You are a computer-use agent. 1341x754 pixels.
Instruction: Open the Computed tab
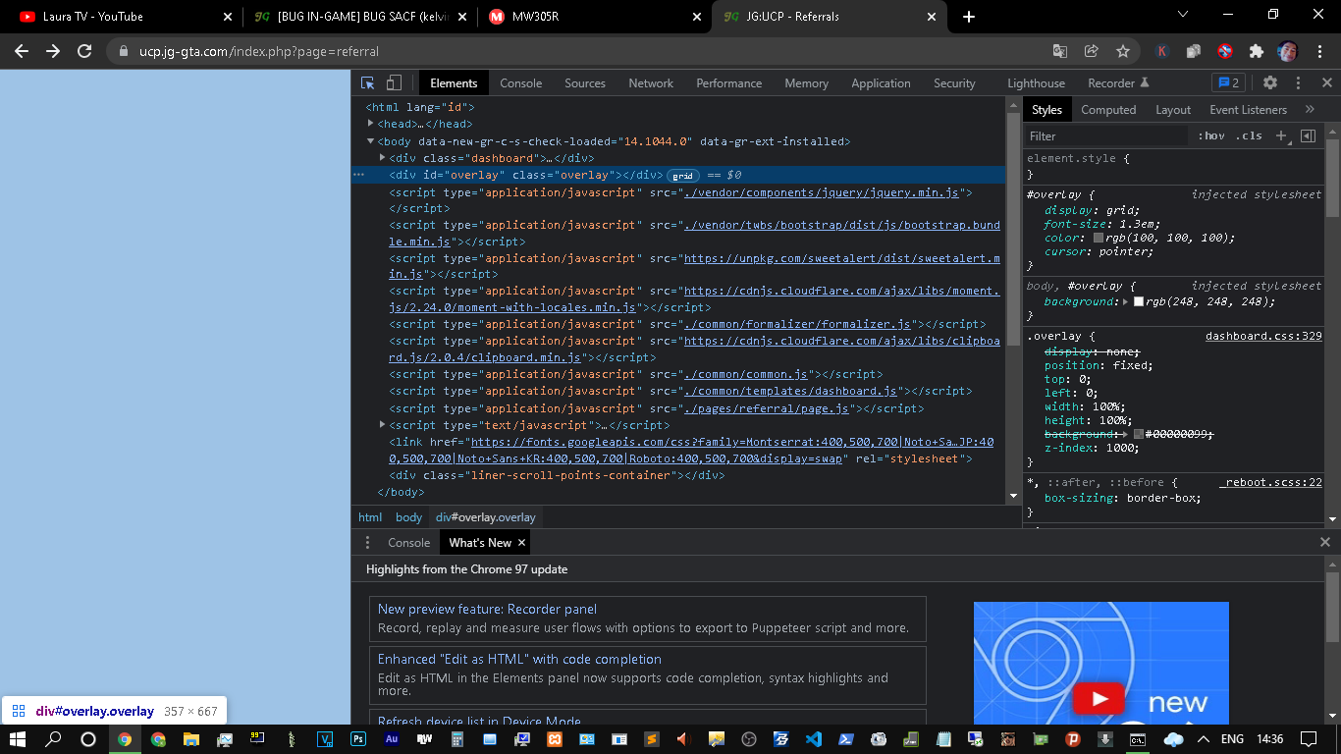tap(1108, 110)
